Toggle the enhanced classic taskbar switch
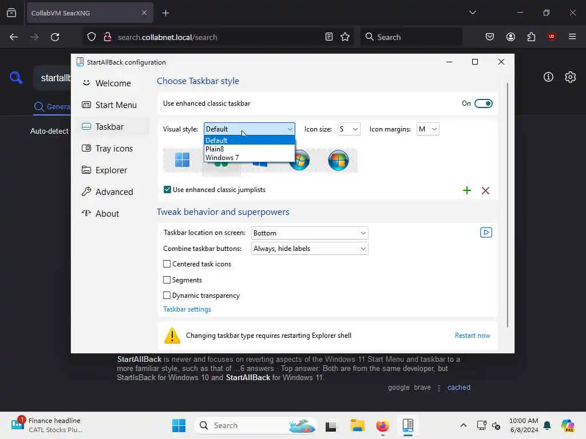 coord(483,103)
